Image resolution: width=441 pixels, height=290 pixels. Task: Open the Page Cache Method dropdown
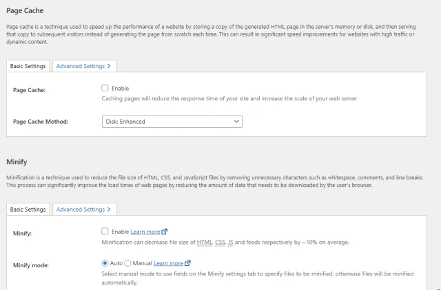point(172,122)
